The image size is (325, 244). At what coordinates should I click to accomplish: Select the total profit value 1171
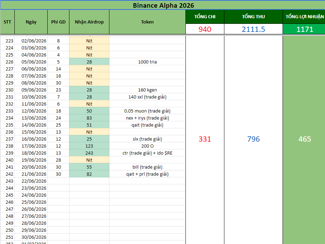pyautogui.click(x=305, y=29)
